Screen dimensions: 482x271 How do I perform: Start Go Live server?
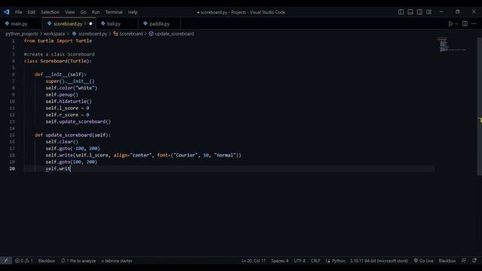tap(423, 260)
